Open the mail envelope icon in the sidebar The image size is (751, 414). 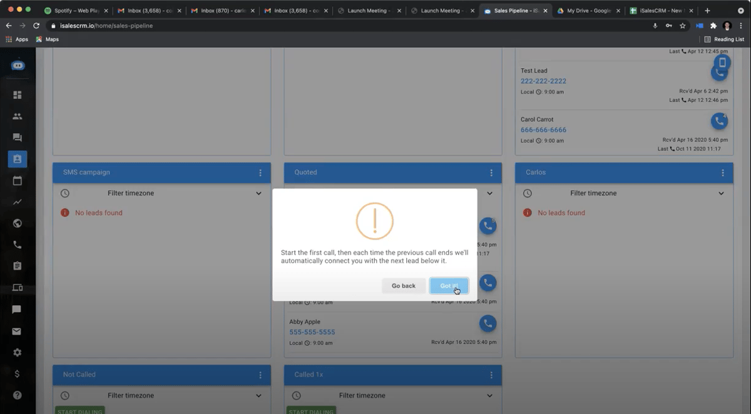pyautogui.click(x=17, y=331)
